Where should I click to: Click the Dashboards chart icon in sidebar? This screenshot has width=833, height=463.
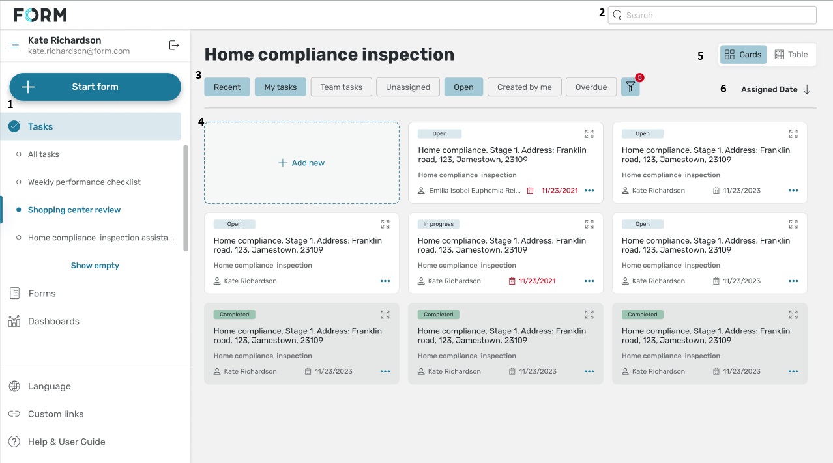14,321
